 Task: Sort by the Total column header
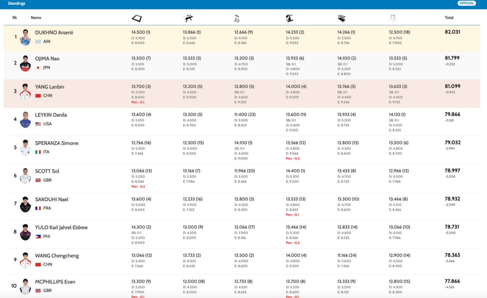click(449, 18)
